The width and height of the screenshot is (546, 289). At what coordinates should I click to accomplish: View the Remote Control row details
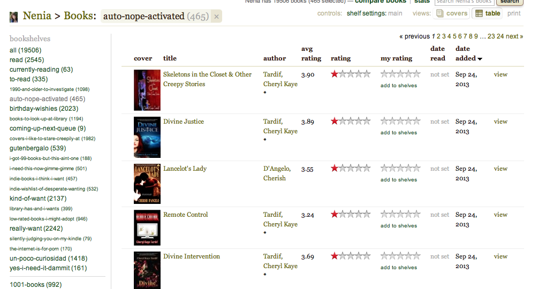pos(500,215)
